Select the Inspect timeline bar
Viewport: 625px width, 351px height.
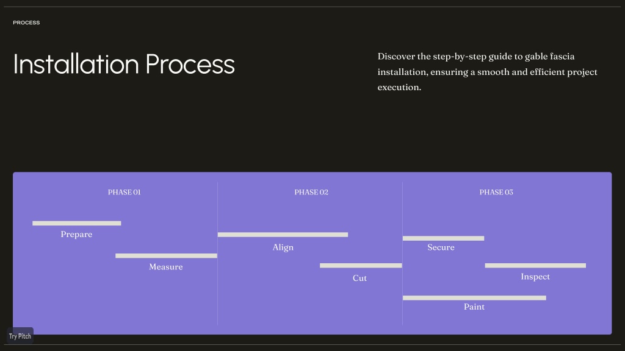pyautogui.click(x=535, y=266)
